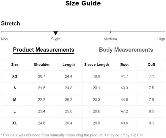
Task: Click the Cuff column header
Action: coord(151,65)
